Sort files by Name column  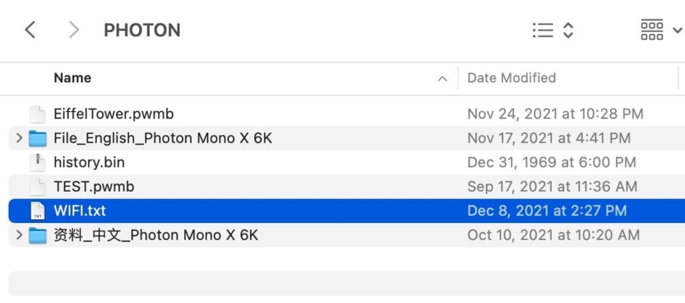point(72,78)
